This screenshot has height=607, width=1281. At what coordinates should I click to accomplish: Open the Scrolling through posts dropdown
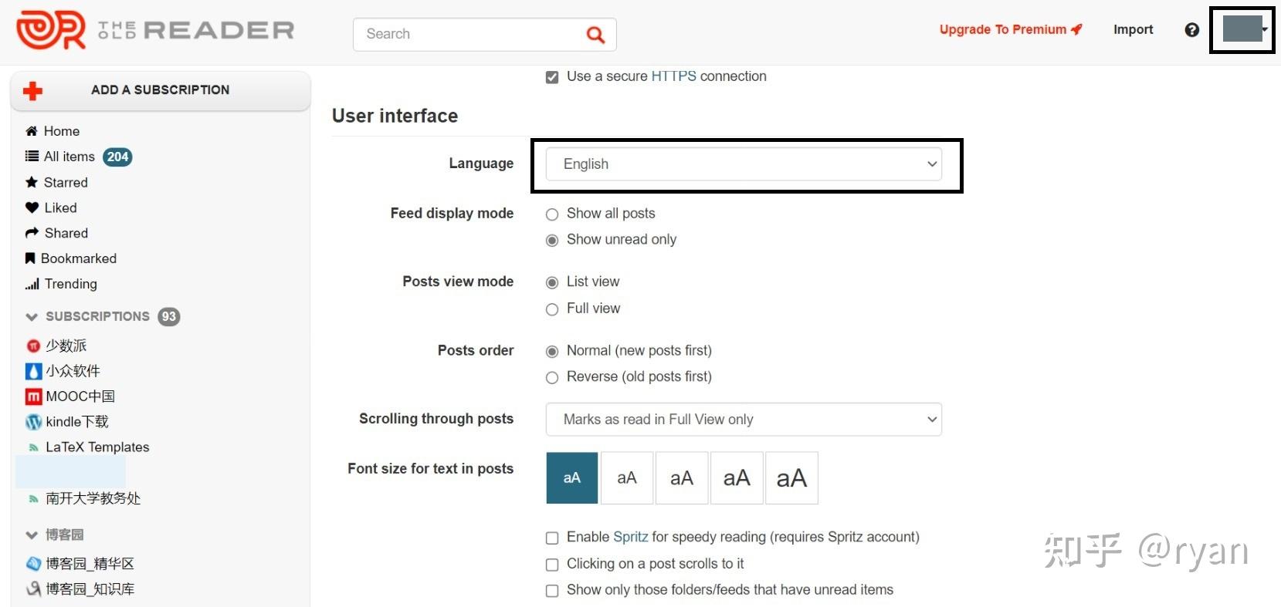tap(744, 420)
